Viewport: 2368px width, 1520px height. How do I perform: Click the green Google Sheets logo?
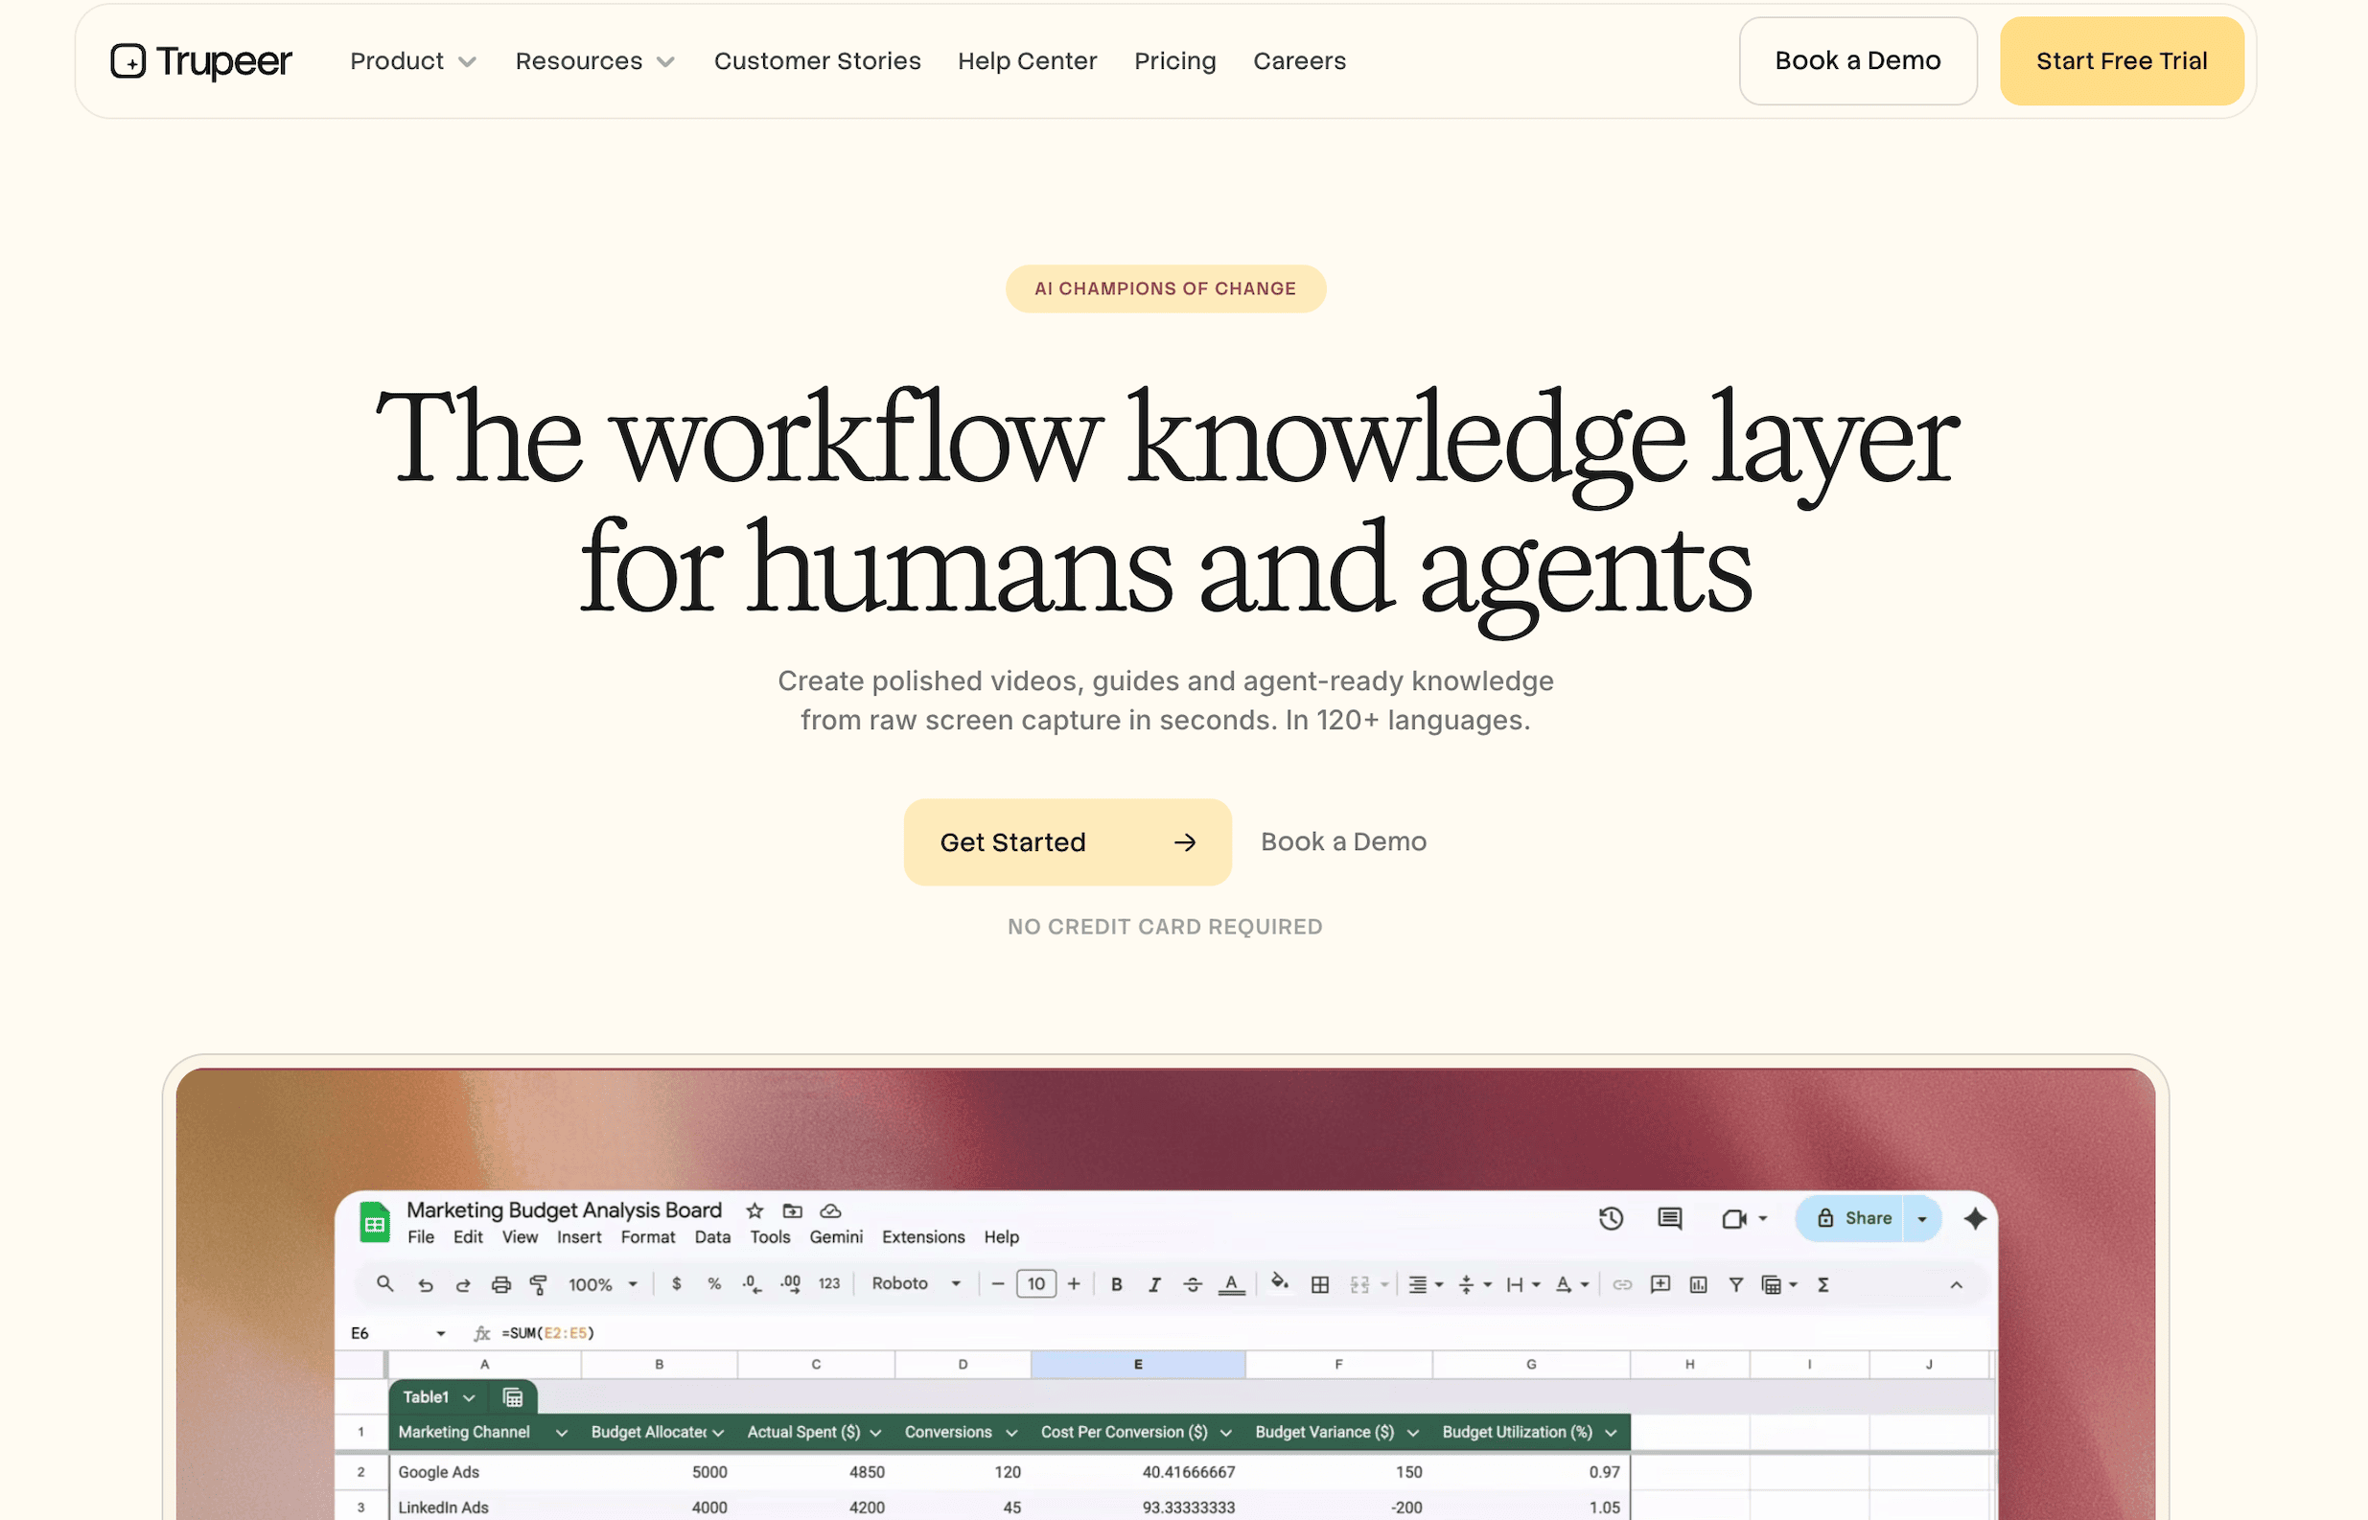pos(374,1222)
